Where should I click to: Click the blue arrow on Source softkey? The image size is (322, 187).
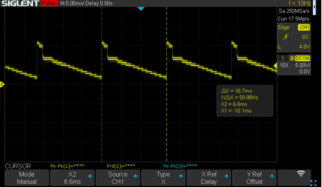tap(135, 176)
